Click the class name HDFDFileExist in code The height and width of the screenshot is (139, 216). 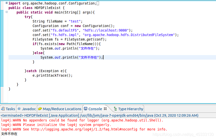coord(47,8)
